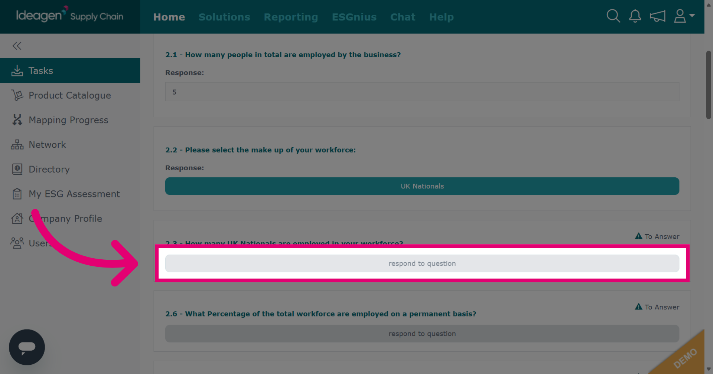
Task: Click the Network hierarchy icon
Action: 17,145
